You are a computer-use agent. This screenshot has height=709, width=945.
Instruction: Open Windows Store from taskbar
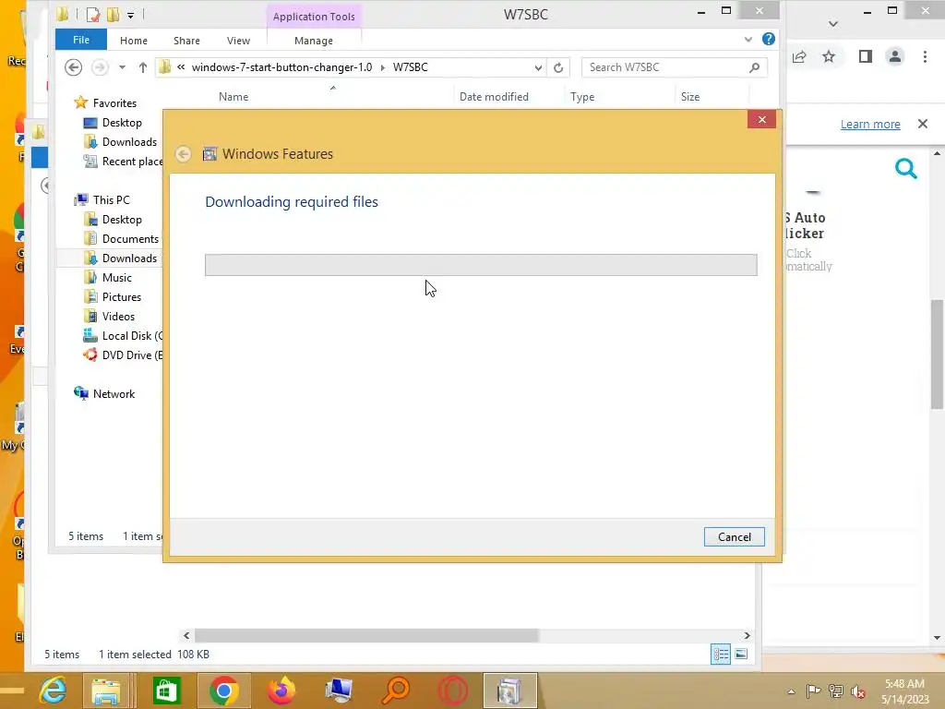166,691
